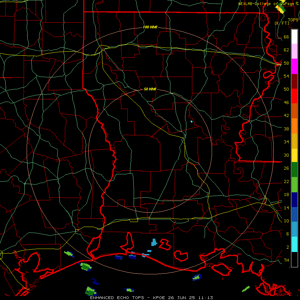
Task: Choose the light green legend swatch
Action: 294,185
